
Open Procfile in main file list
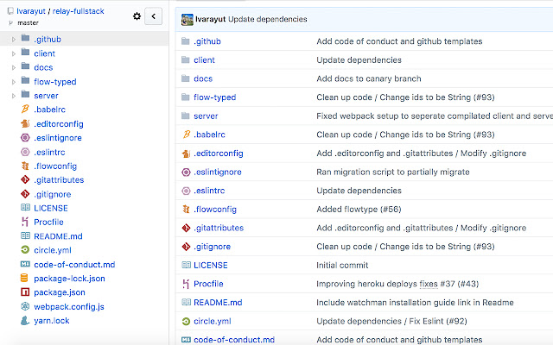tap(208, 284)
